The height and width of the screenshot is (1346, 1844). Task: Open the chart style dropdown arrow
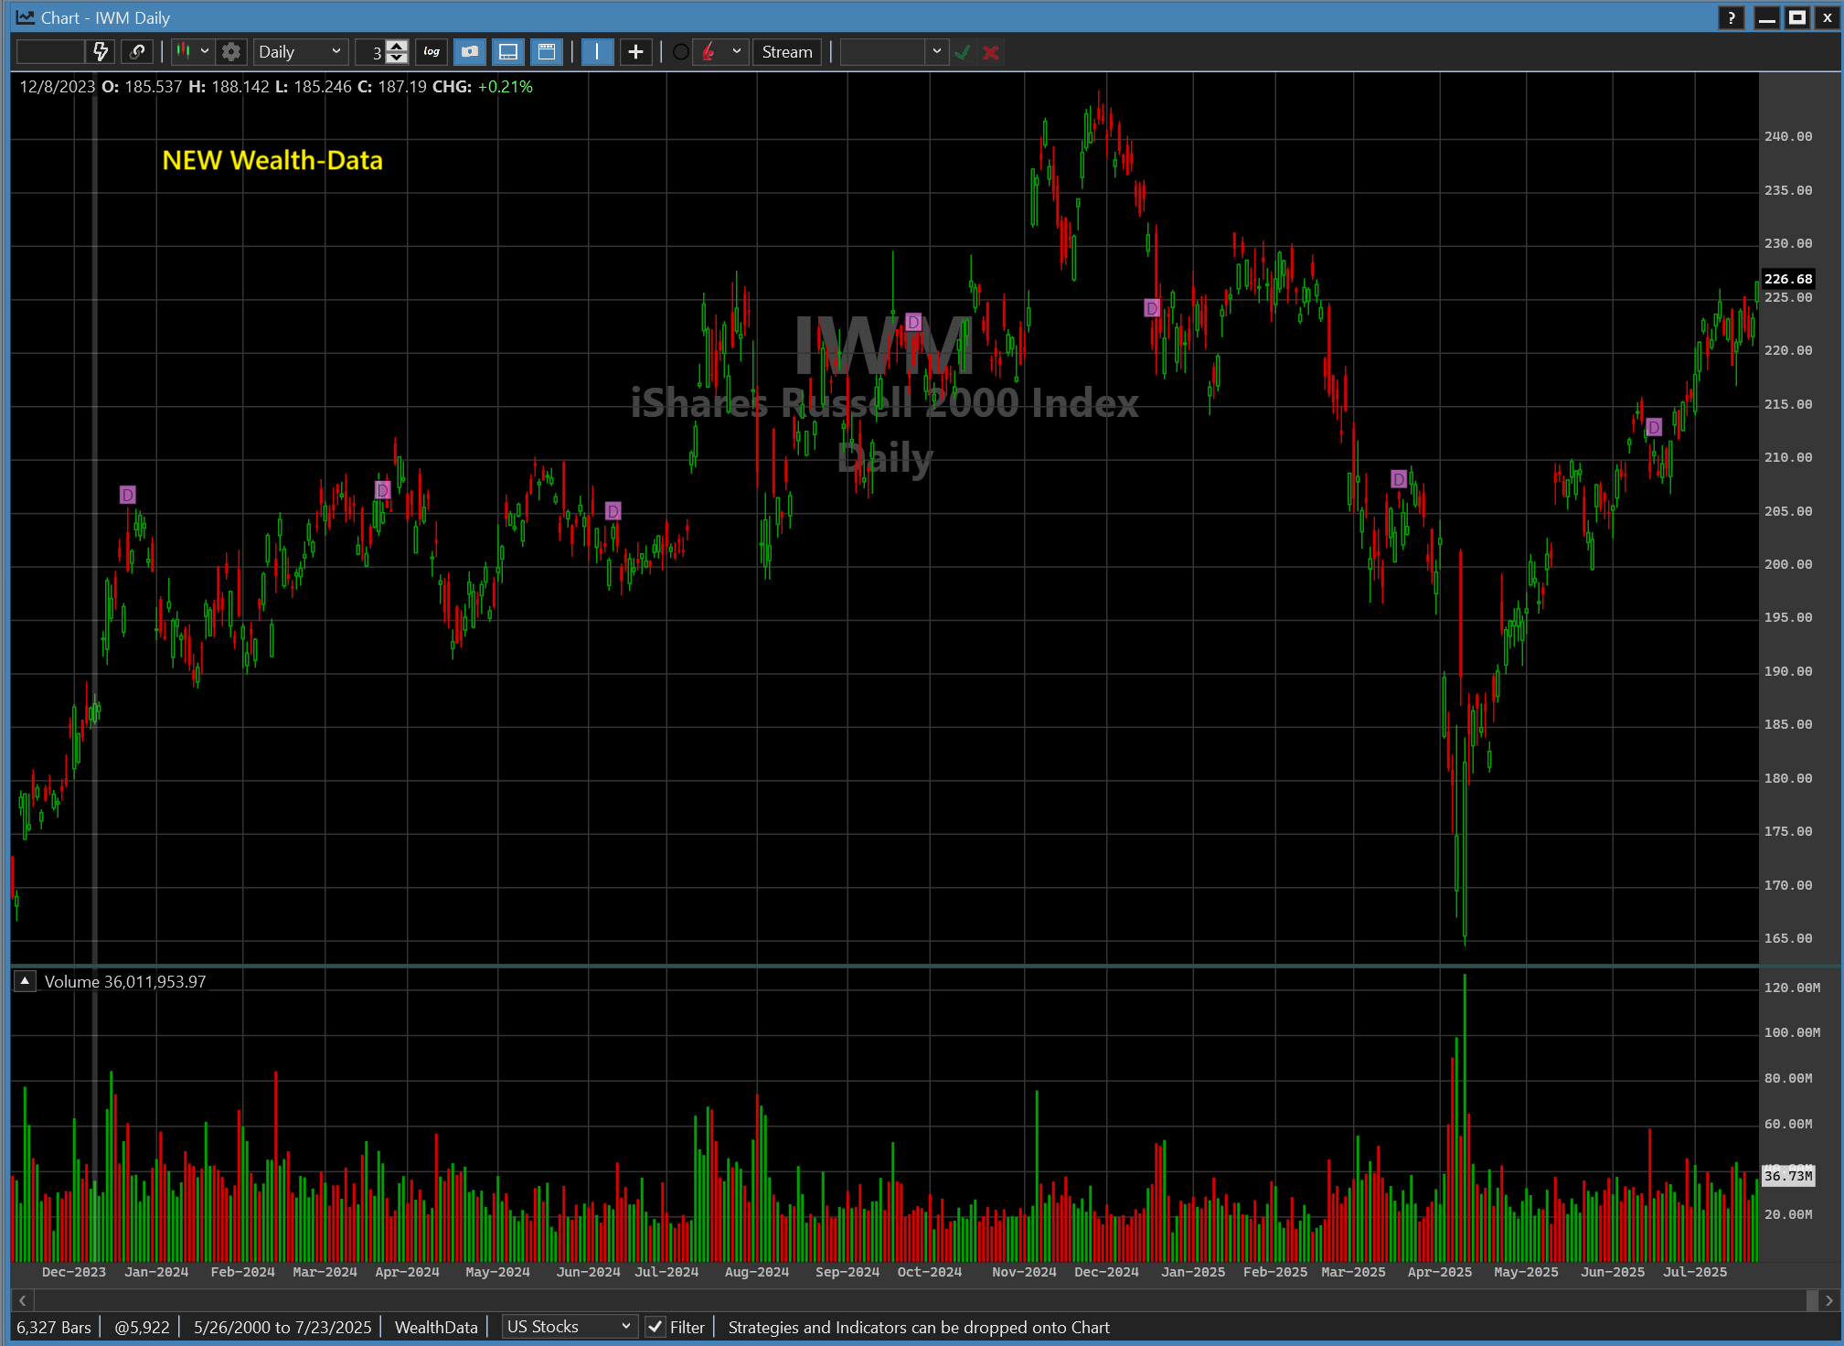pyautogui.click(x=205, y=52)
